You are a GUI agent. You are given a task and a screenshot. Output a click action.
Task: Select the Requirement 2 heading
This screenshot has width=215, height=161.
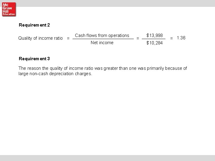(x=34, y=25)
